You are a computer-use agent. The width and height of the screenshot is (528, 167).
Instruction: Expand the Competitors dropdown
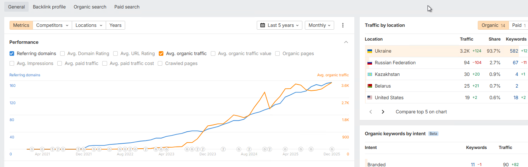(x=52, y=25)
